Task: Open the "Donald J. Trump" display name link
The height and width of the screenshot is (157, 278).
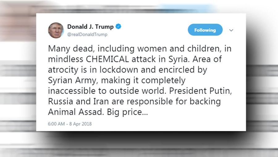Action: tap(90, 27)
